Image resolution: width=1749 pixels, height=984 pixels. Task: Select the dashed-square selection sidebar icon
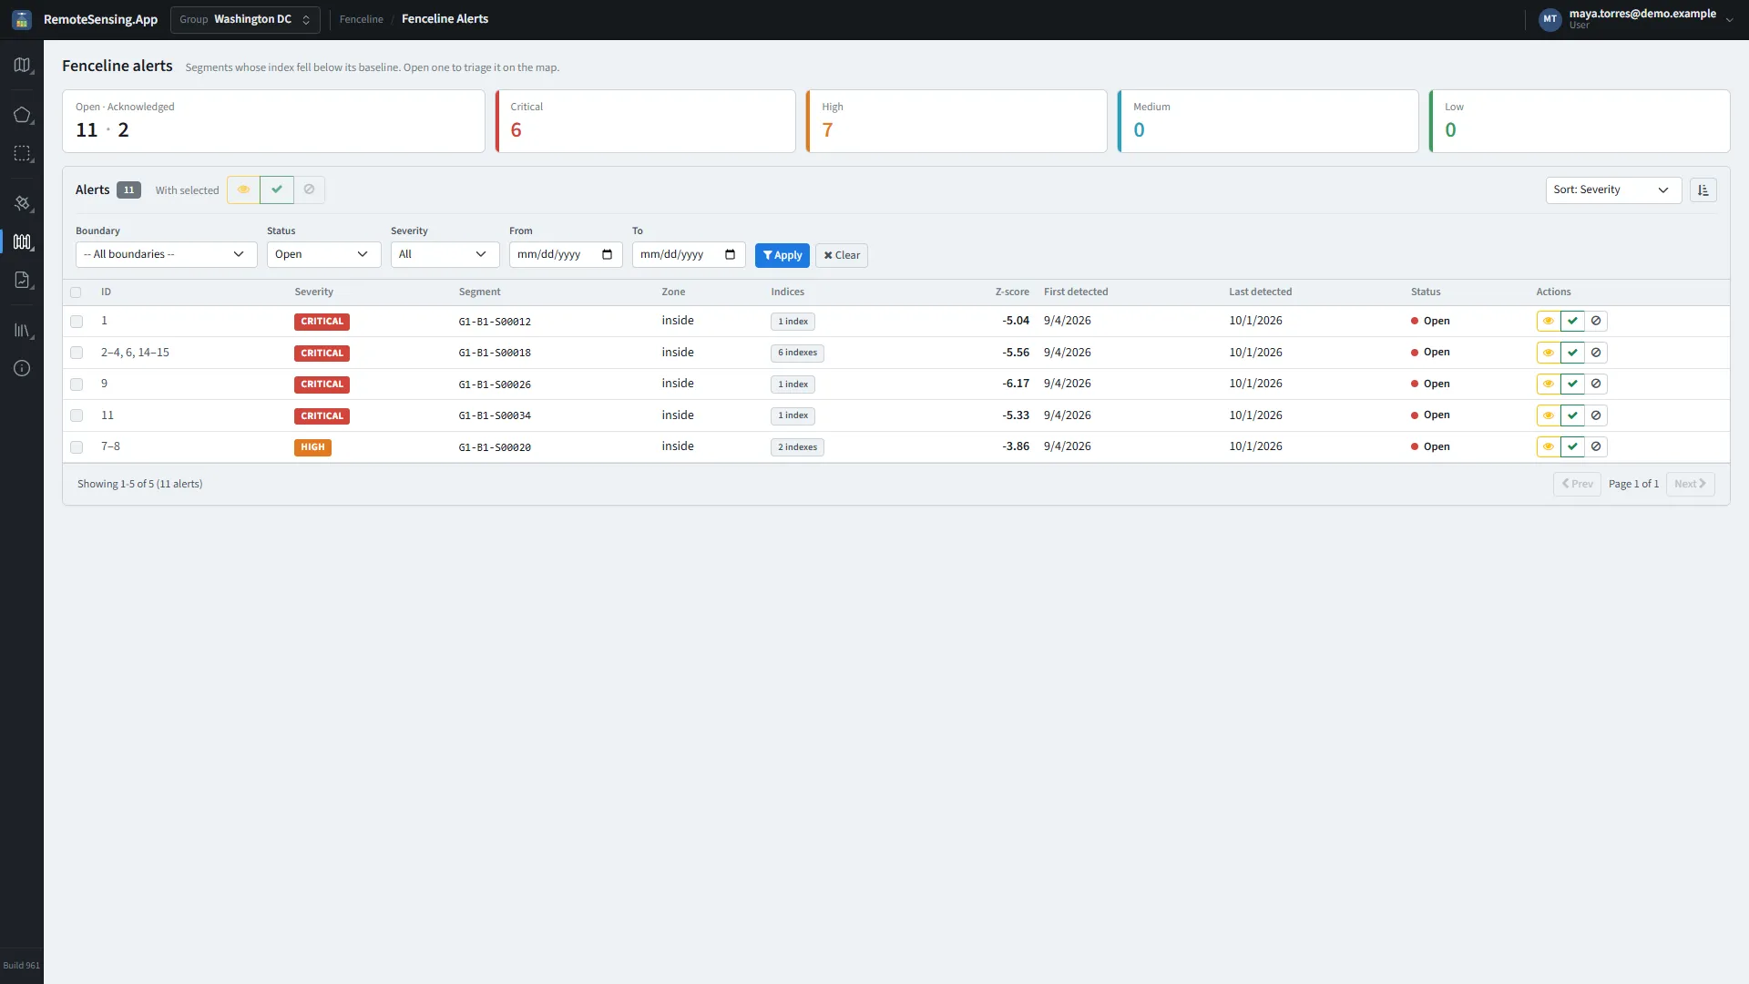tap(22, 154)
